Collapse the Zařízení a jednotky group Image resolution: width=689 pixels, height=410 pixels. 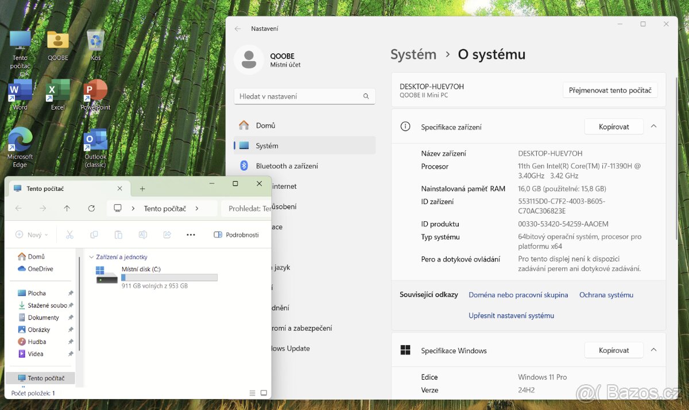91,257
